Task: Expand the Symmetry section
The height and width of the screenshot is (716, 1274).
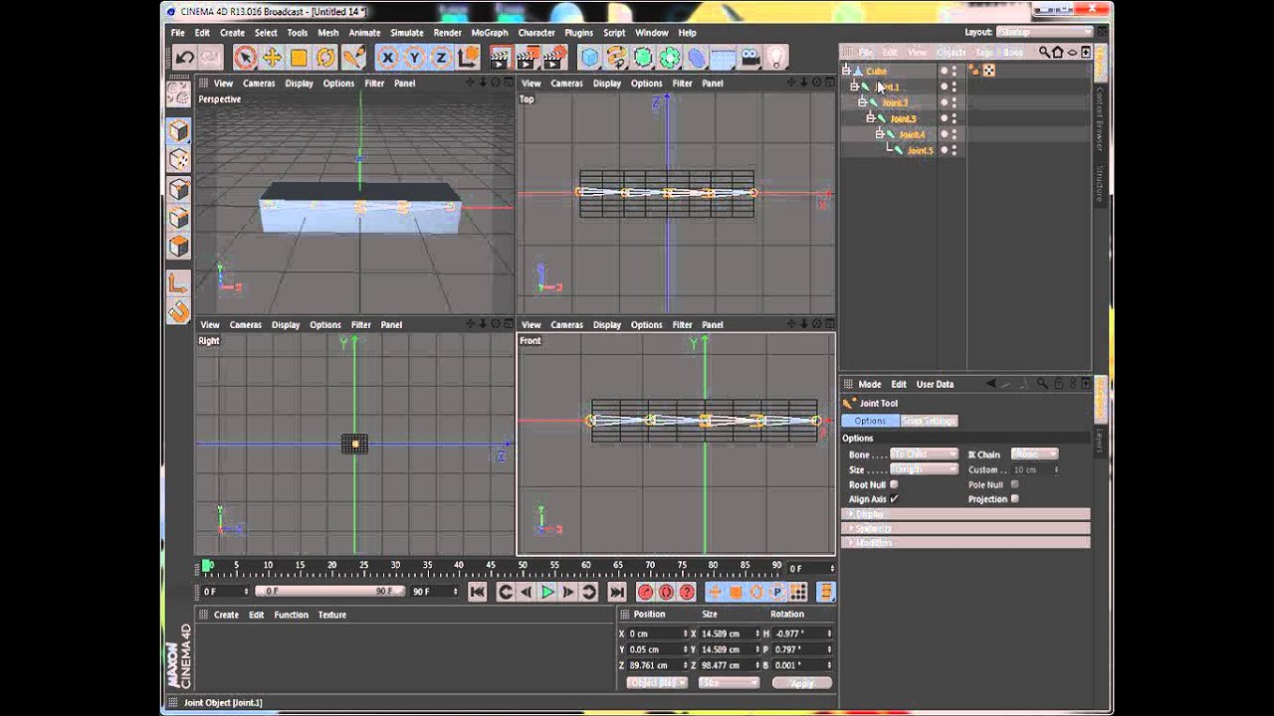Action: (x=966, y=528)
